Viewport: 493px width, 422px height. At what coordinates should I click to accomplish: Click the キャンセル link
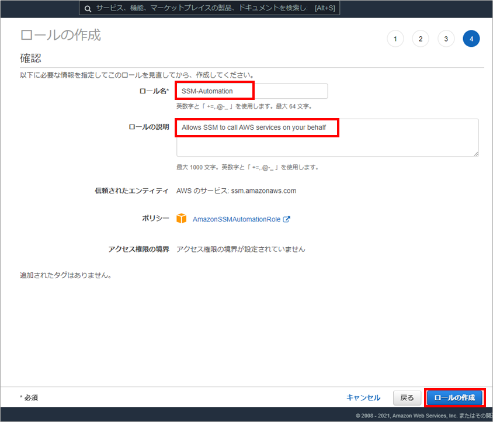(x=363, y=398)
